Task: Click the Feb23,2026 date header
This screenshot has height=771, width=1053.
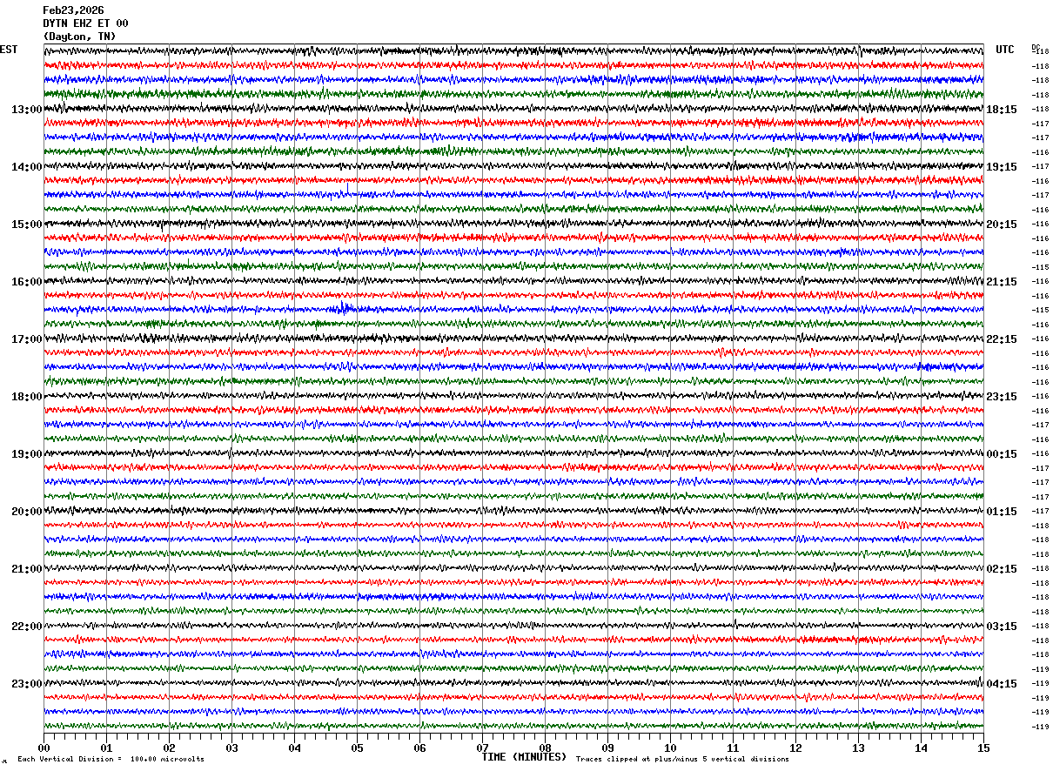Action: (73, 10)
